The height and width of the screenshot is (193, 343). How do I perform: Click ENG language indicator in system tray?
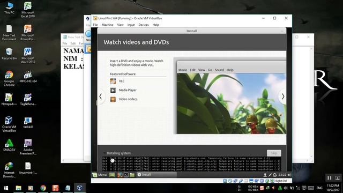[319, 188]
